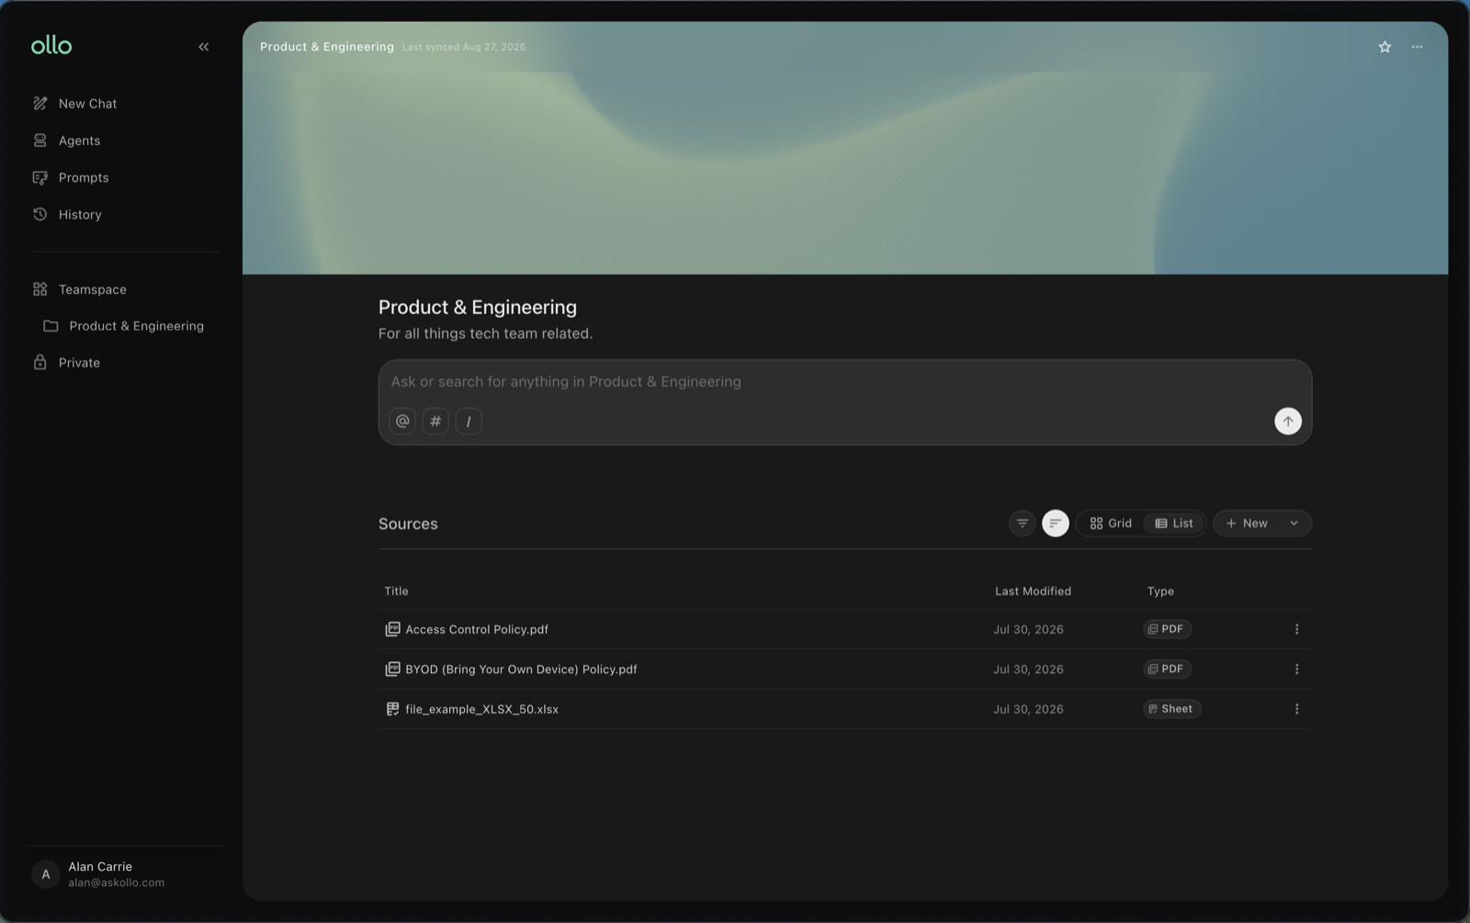Click the Type column header
The height and width of the screenshot is (923, 1470).
tap(1160, 591)
